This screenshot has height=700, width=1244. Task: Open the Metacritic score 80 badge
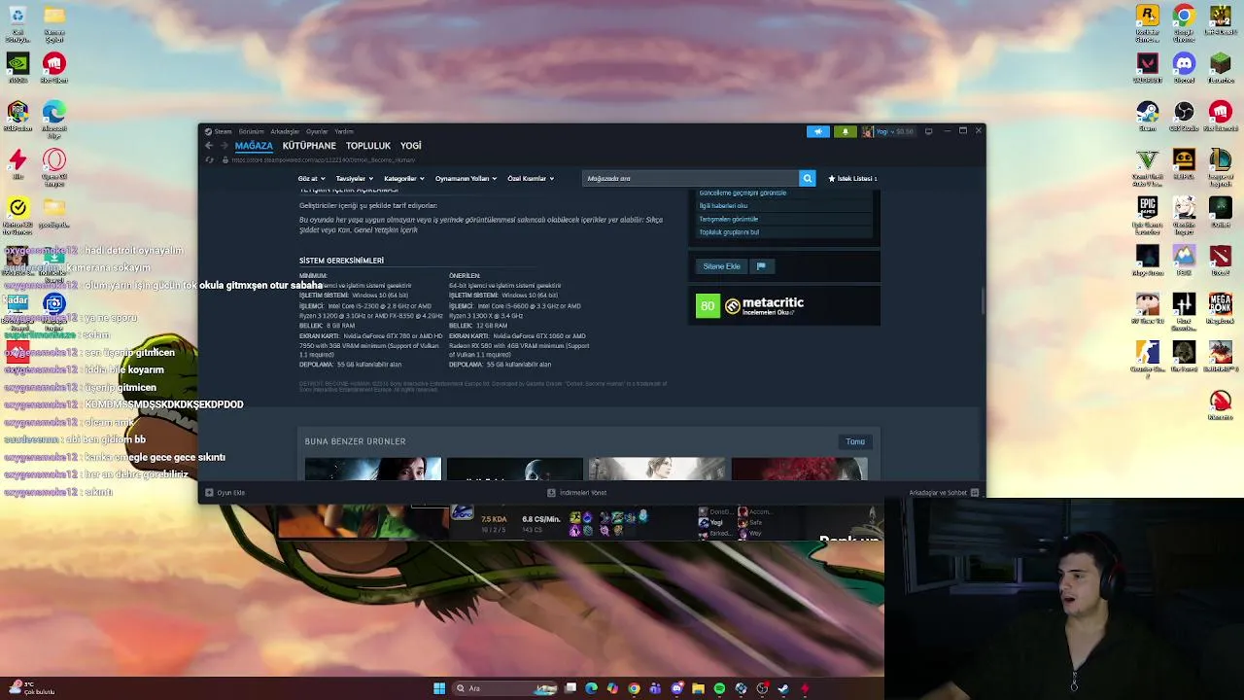[x=708, y=306]
